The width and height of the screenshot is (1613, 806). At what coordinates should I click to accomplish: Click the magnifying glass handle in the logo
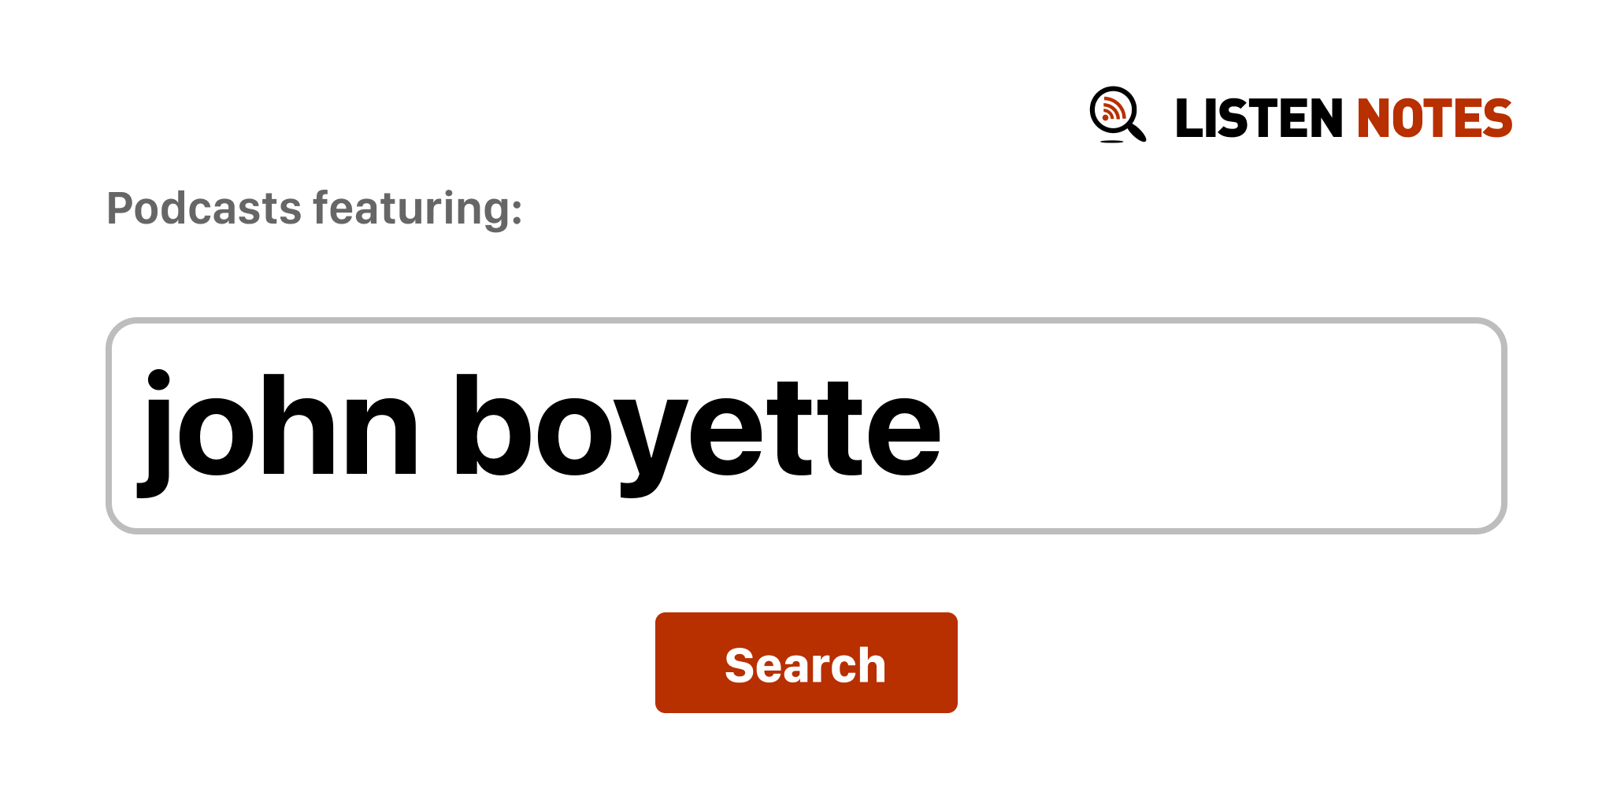[x=1137, y=131]
